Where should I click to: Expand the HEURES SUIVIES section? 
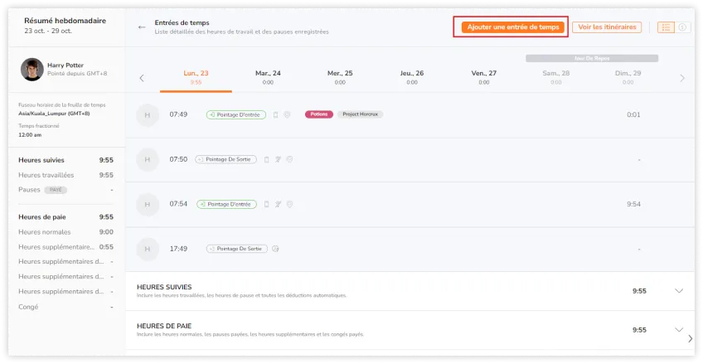(x=679, y=291)
